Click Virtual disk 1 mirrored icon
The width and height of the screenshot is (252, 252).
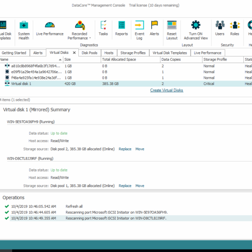(7, 84)
